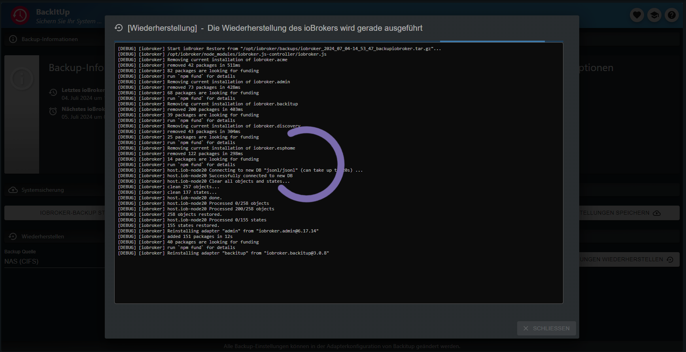
Task: Click the last log line about backitup@3.0.8
Action: point(223,253)
